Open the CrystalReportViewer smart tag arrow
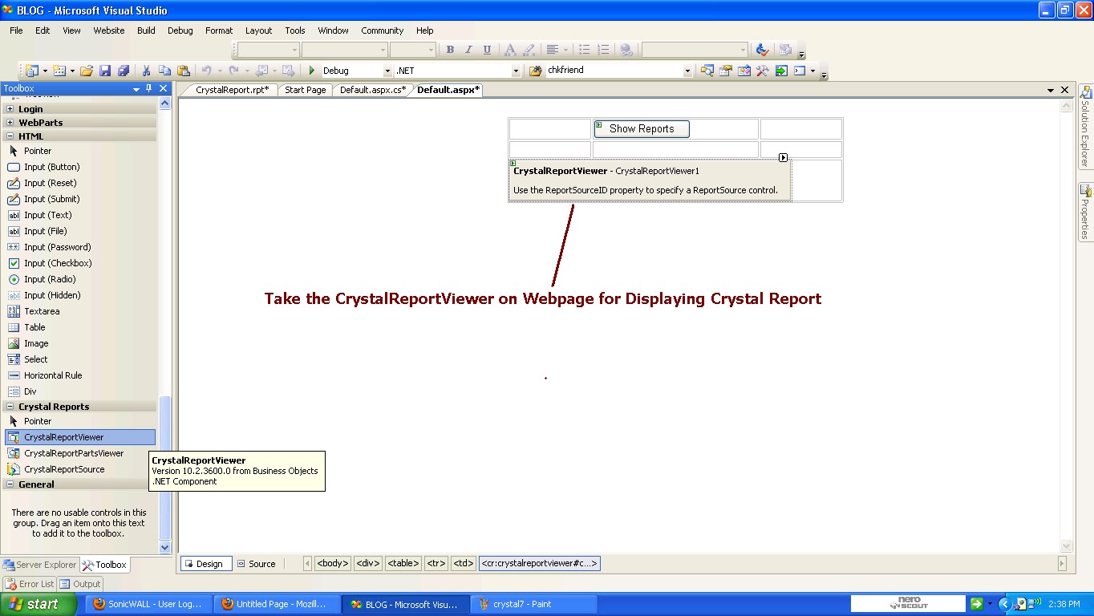Screen dimensions: 1094x616 tap(784, 158)
